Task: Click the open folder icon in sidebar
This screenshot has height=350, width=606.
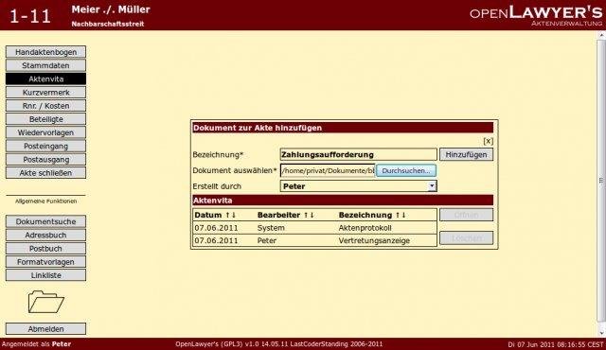Action: tap(46, 302)
